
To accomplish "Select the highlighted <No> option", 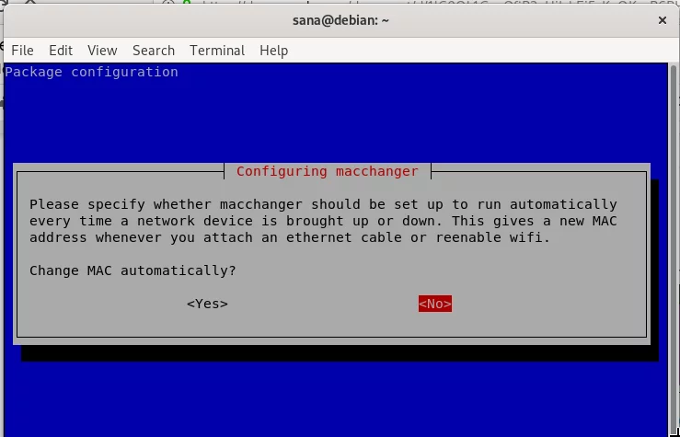I will point(435,304).
